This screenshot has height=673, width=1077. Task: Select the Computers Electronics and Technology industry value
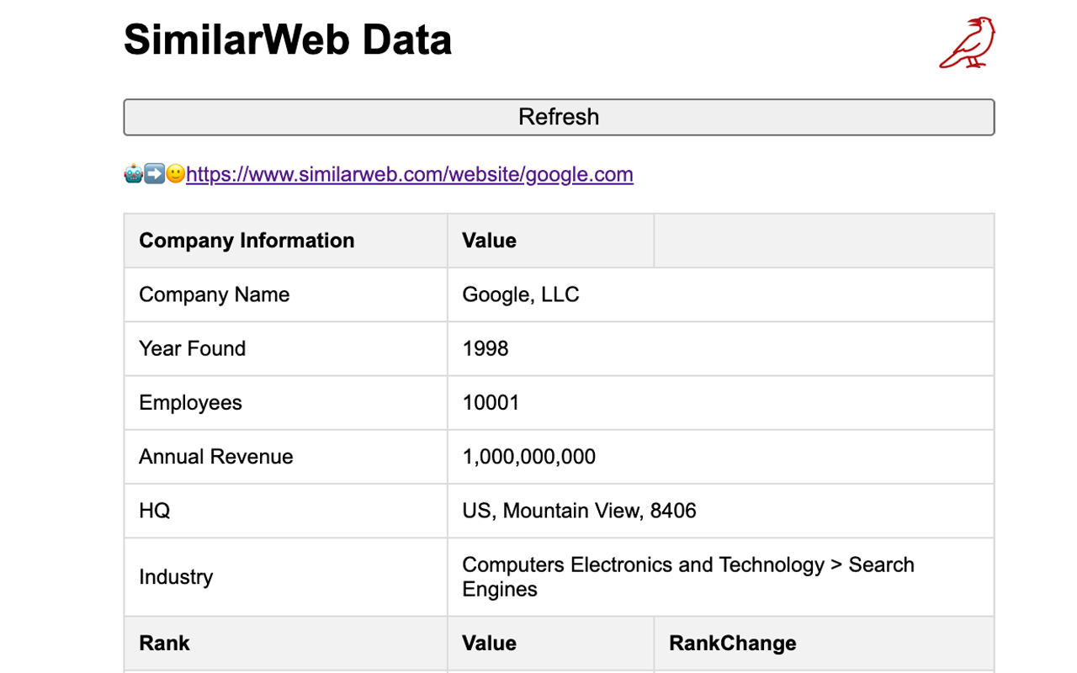click(721, 577)
